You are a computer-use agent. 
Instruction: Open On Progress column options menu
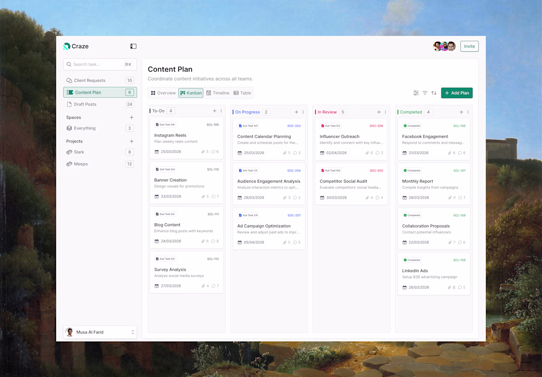[x=303, y=112]
